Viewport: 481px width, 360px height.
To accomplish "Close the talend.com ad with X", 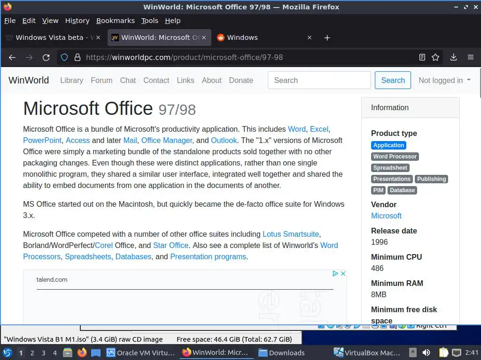I will [343, 273].
